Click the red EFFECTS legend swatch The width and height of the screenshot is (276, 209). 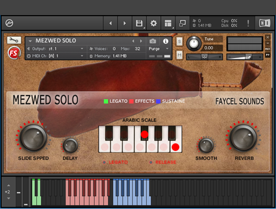point(131,101)
